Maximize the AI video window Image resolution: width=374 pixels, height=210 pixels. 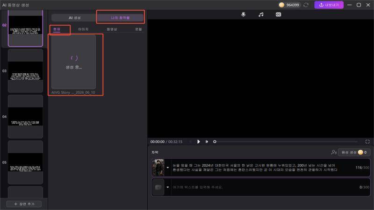pyautogui.click(x=359, y=5)
